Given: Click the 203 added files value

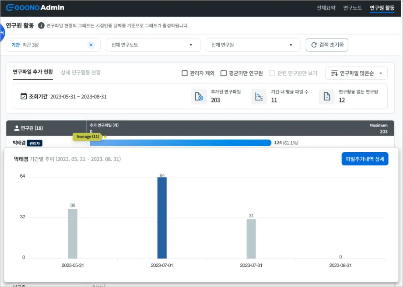Looking at the screenshot, I should pos(215,100).
